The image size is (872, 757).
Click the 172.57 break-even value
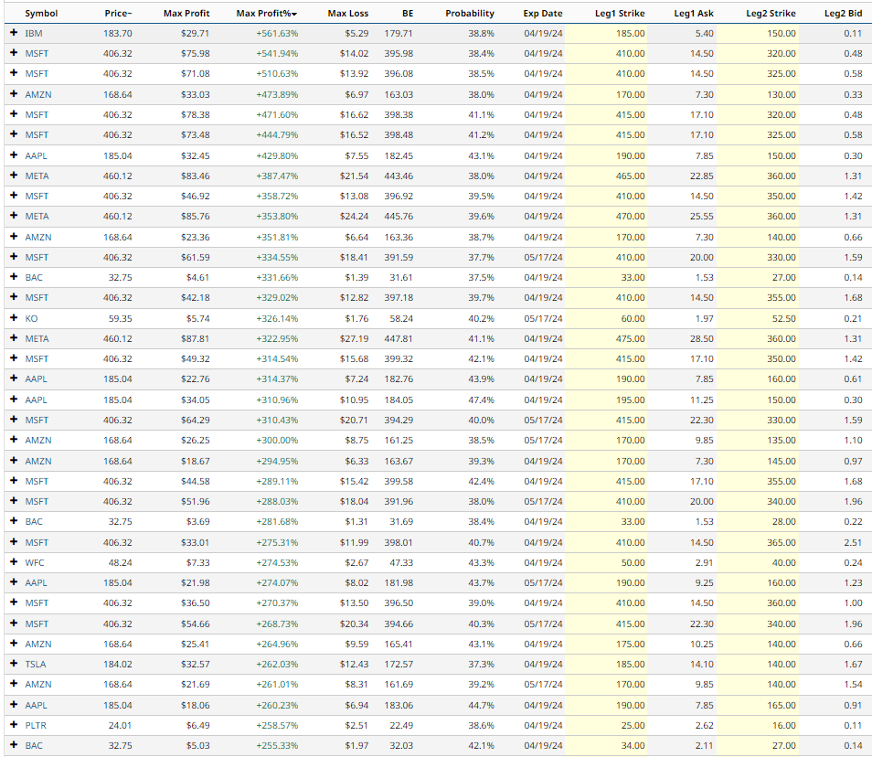pyautogui.click(x=399, y=664)
